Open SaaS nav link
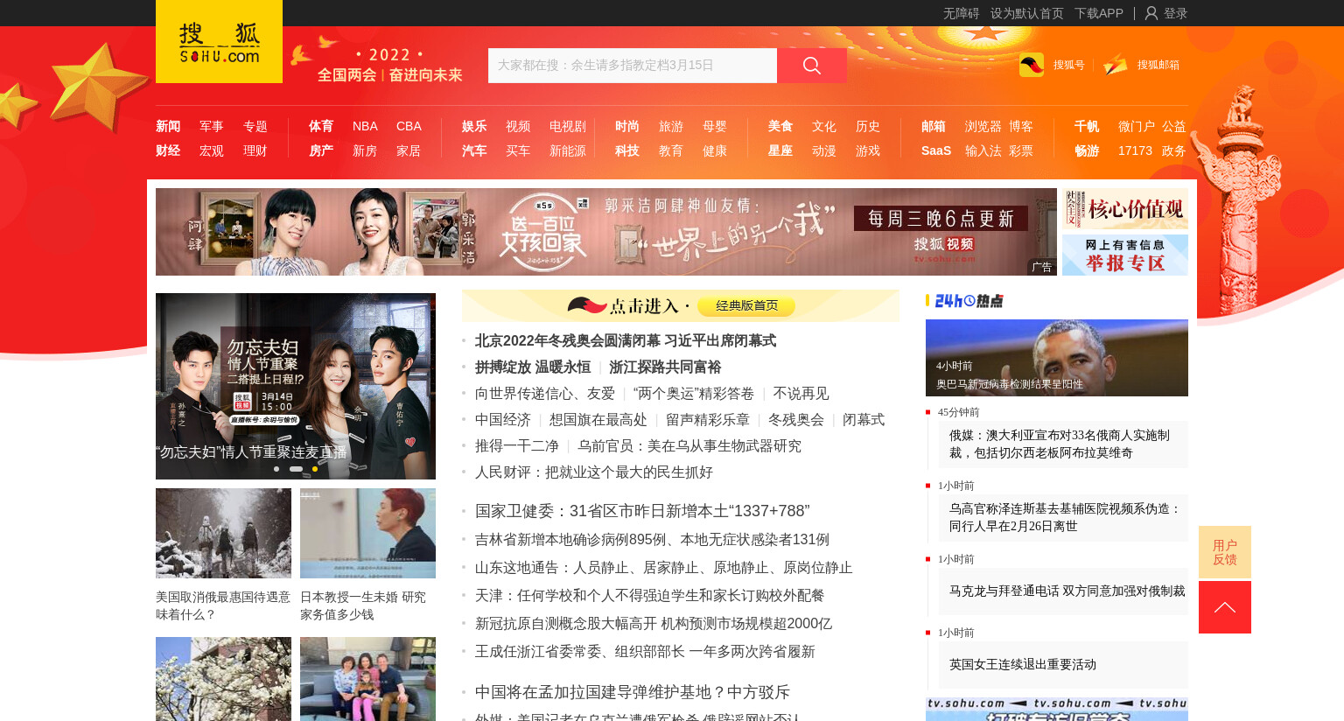 click(x=936, y=150)
